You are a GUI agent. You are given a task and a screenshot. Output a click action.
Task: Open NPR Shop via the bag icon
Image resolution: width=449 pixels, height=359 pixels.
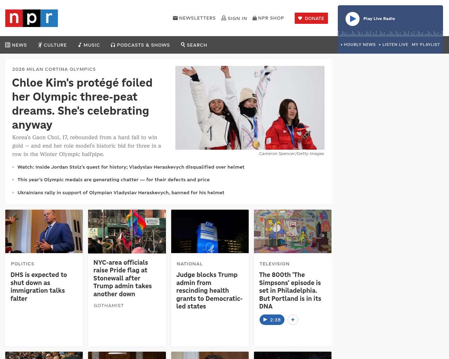click(x=255, y=18)
